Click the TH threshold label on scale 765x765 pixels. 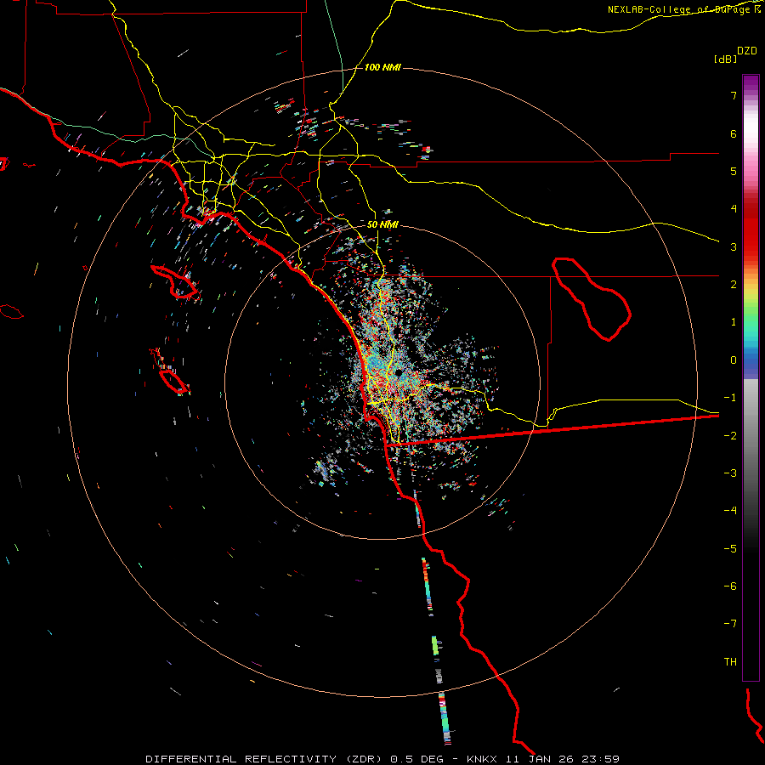pyautogui.click(x=730, y=662)
